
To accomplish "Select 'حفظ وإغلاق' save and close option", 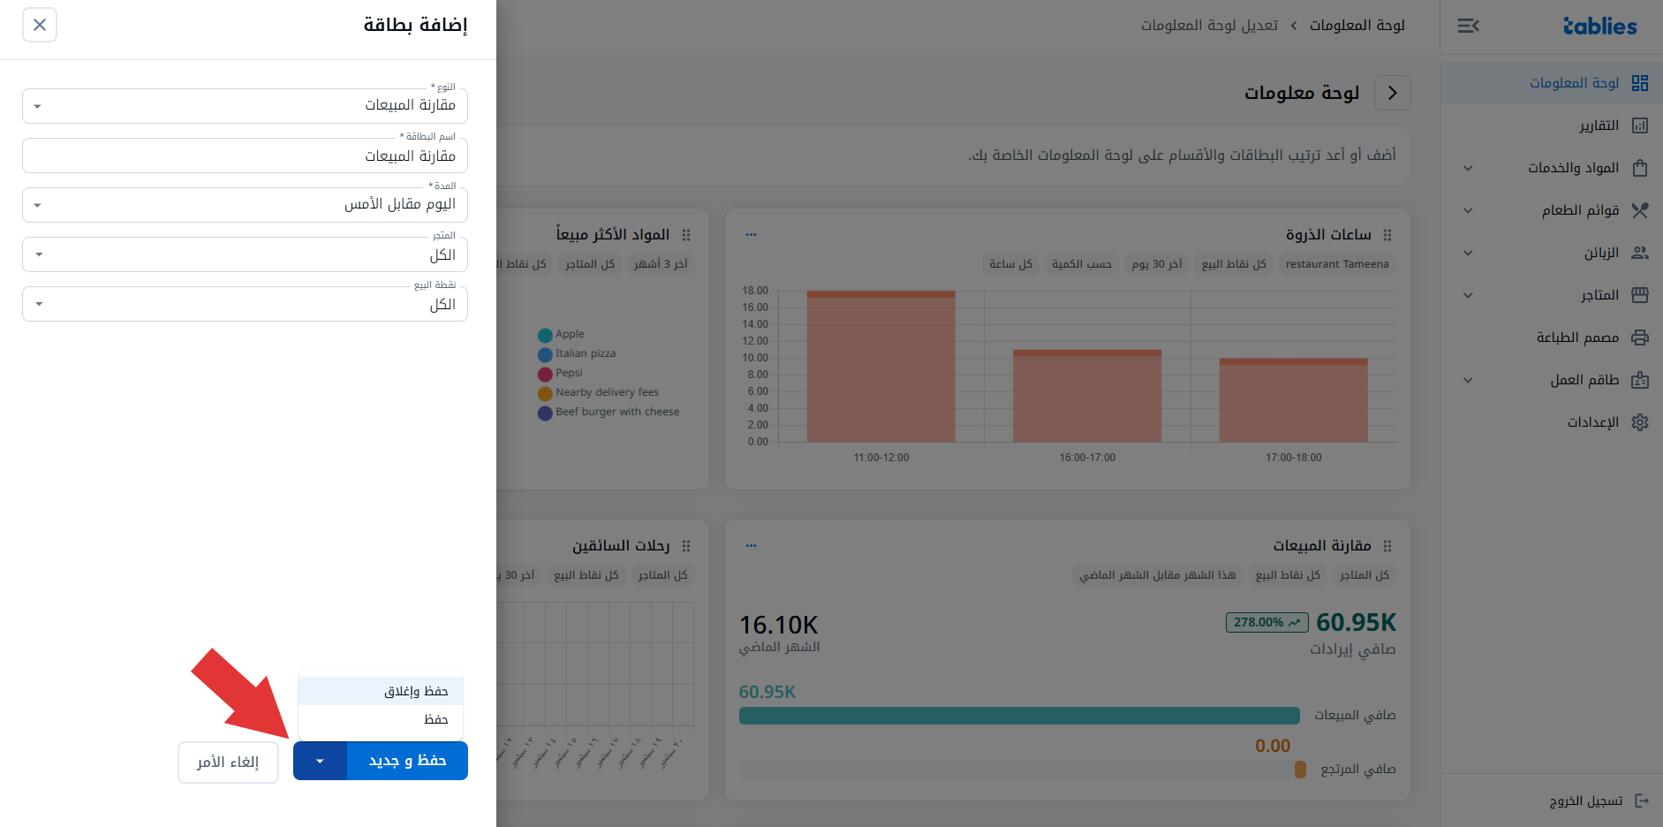I will [x=381, y=691].
